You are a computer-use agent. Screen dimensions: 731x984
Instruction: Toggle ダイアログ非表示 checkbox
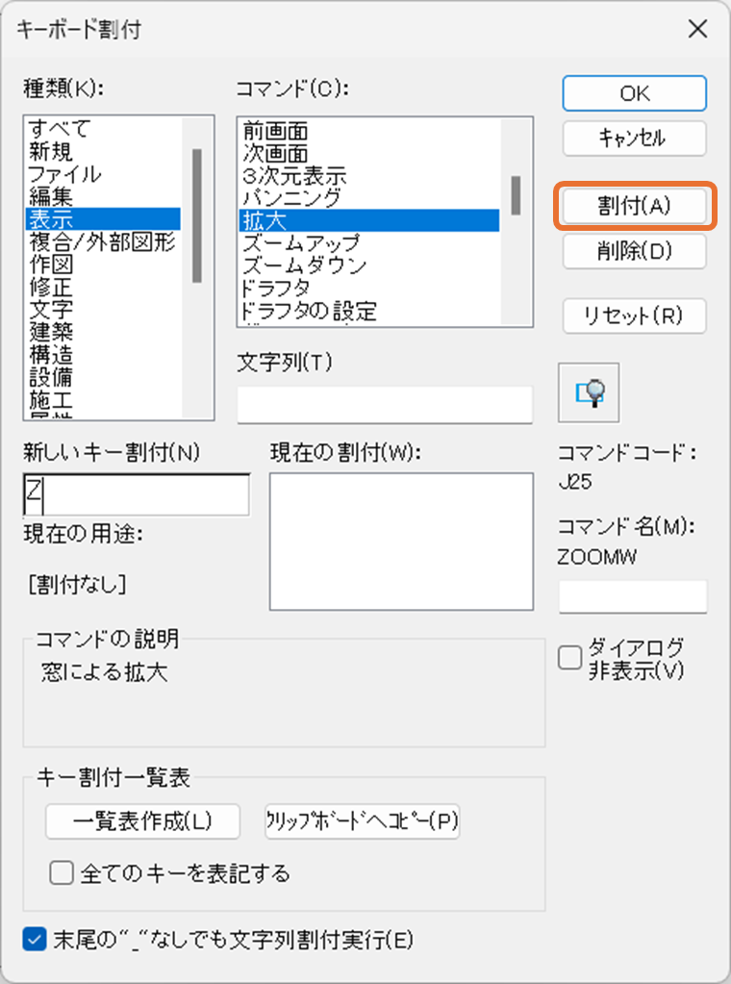click(570, 657)
